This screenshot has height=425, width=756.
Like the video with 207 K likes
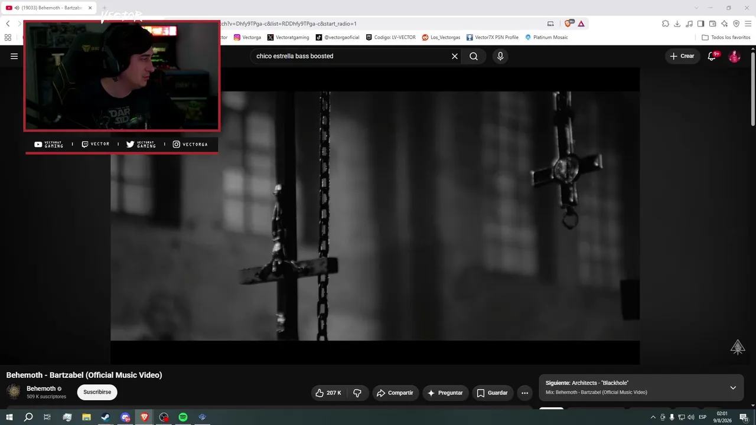(330, 393)
